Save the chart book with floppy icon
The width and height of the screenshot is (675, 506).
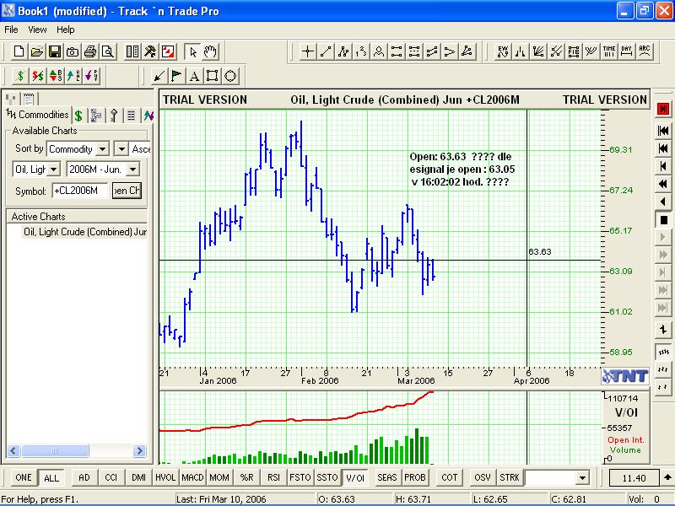point(55,52)
